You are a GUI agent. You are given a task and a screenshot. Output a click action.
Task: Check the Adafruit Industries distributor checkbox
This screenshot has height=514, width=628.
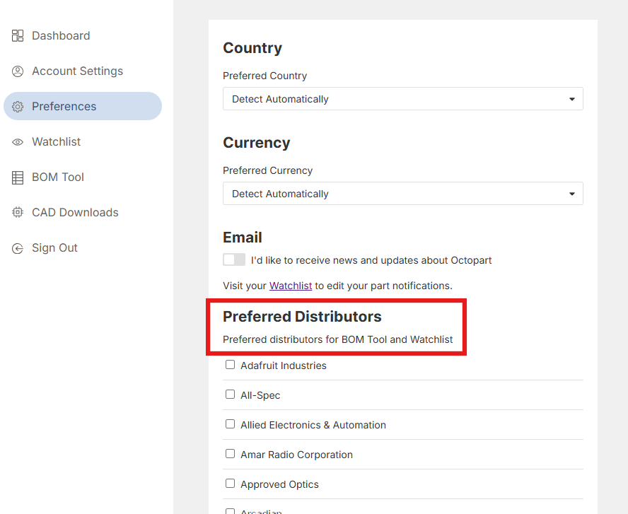pos(230,364)
